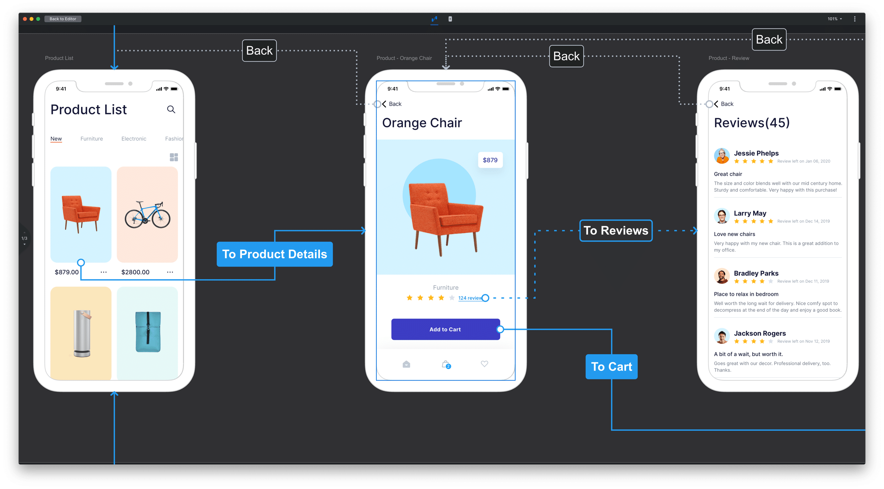
Task: Switch to the prototype play view icon
Action: point(450,19)
